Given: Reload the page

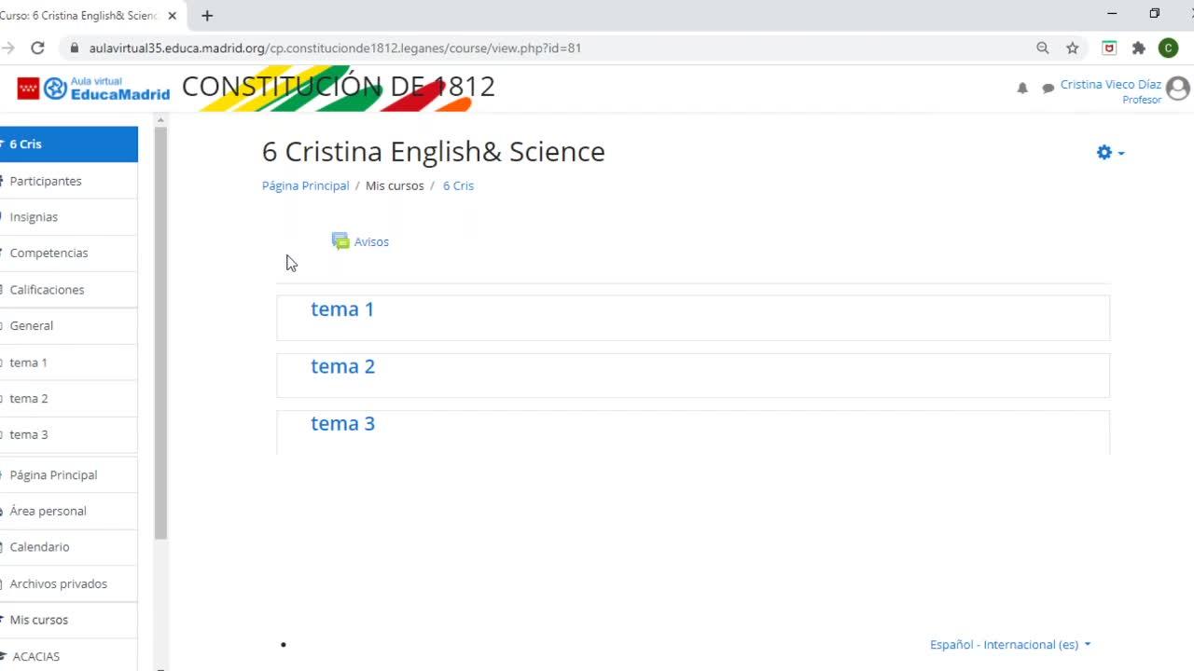Looking at the screenshot, I should tap(37, 48).
